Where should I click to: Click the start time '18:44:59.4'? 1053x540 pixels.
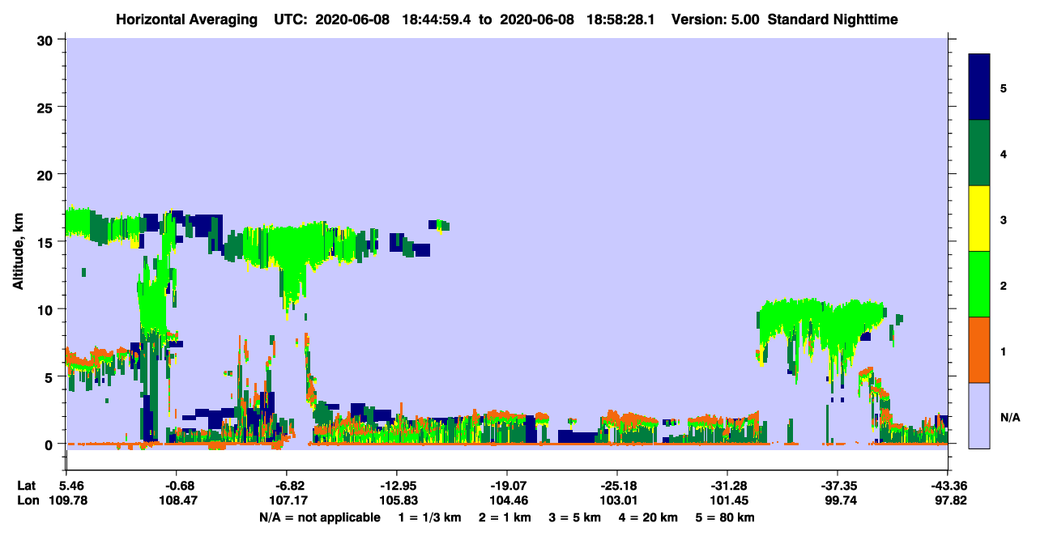coord(435,19)
